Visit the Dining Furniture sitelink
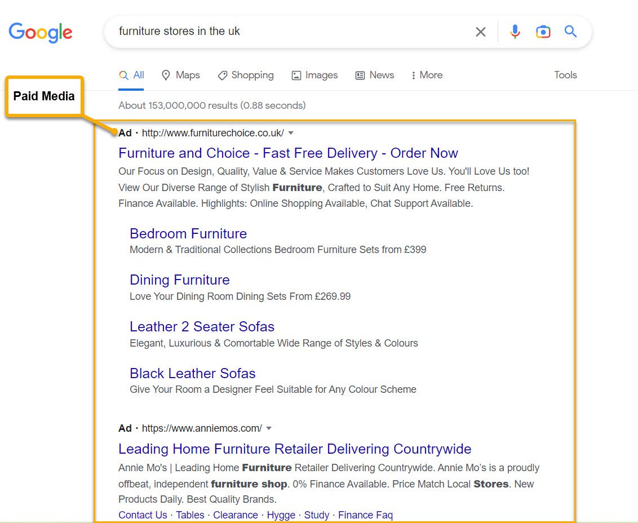 point(179,280)
